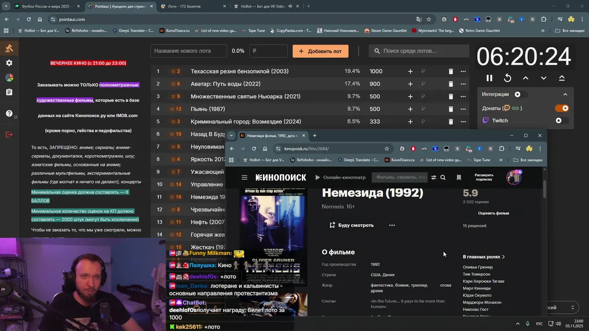
Task: Open Онлайн-кинотеатр link on Kinopoisk
Action: 341,177
